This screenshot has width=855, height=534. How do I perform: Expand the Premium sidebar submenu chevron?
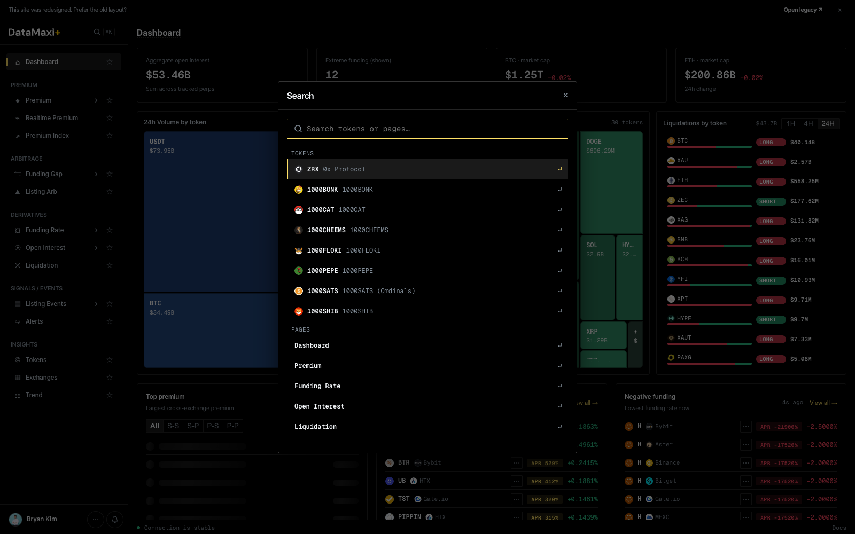click(96, 100)
